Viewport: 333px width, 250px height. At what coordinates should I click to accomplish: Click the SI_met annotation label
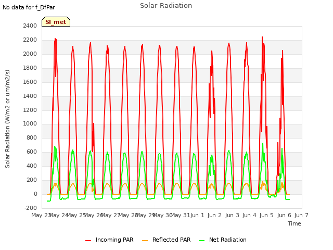click(56, 22)
